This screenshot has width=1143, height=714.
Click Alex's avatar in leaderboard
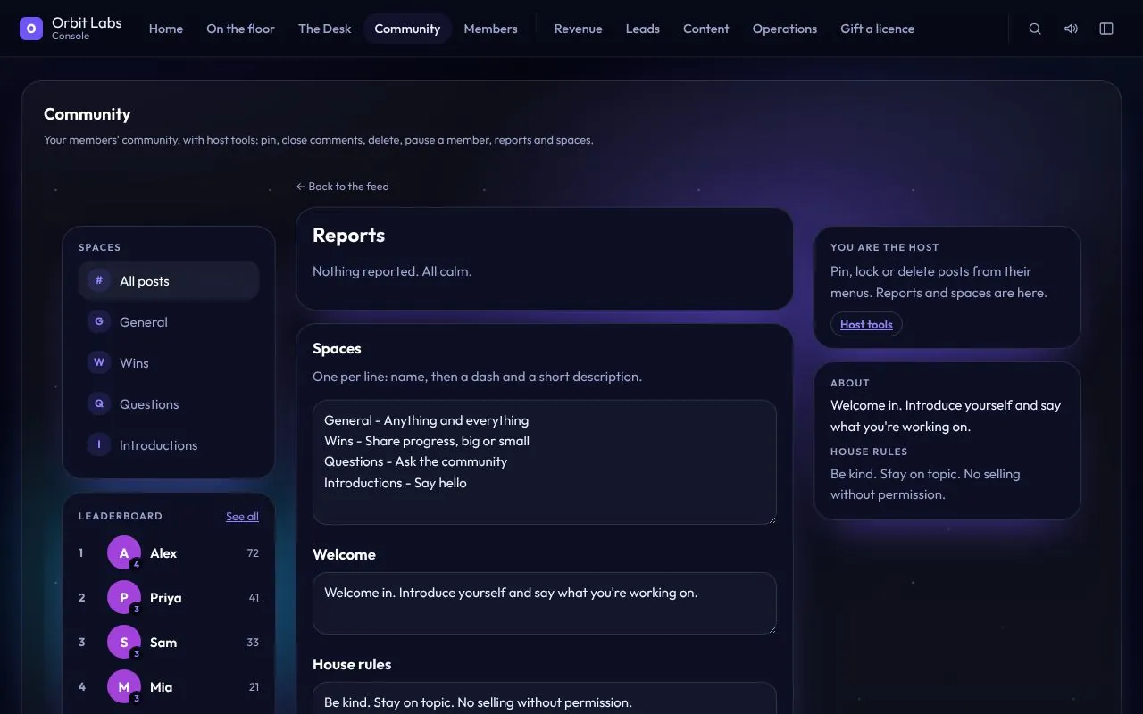pos(124,553)
